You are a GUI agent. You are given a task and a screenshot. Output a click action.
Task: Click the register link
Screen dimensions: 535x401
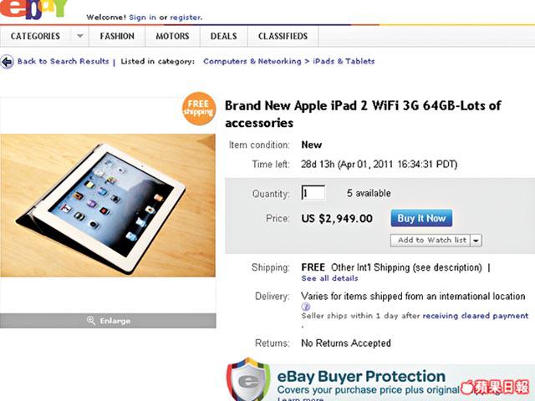tap(186, 18)
